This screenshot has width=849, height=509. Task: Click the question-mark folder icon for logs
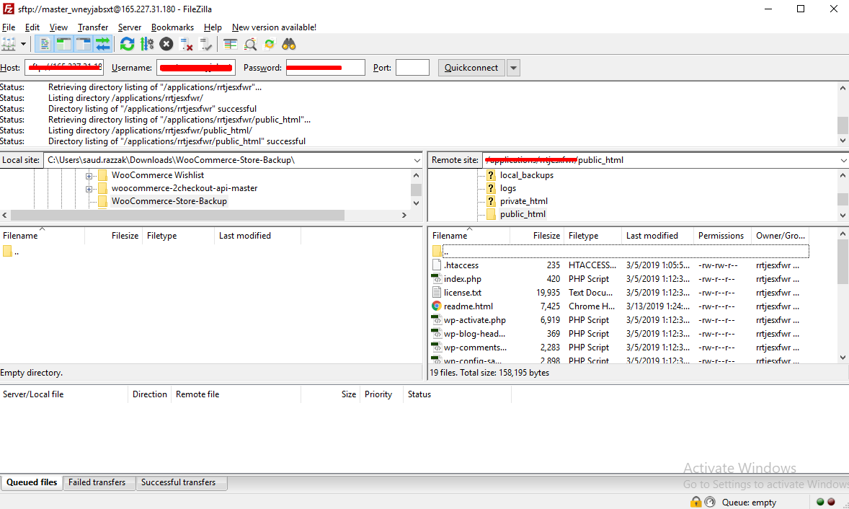pos(491,188)
